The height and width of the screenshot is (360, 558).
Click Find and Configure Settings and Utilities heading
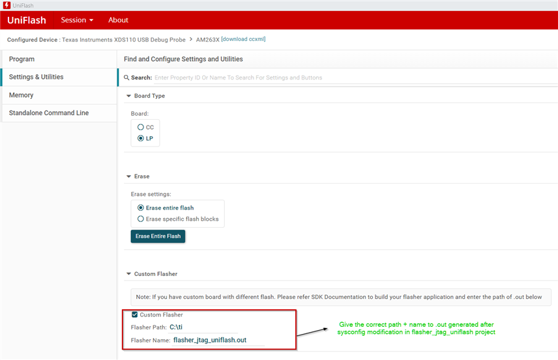point(183,59)
